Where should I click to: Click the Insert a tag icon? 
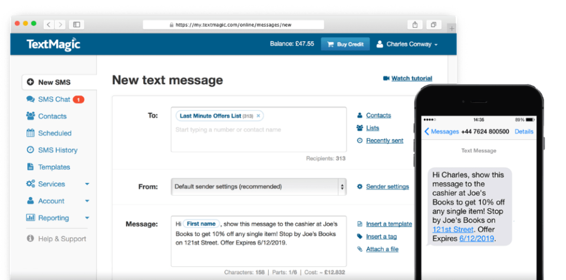click(x=360, y=236)
